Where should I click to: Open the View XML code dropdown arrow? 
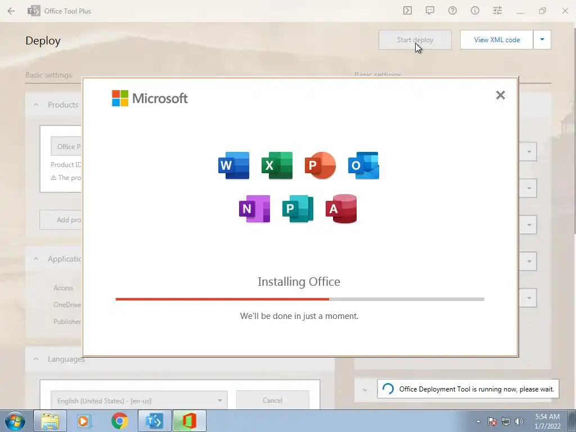point(542,40)
